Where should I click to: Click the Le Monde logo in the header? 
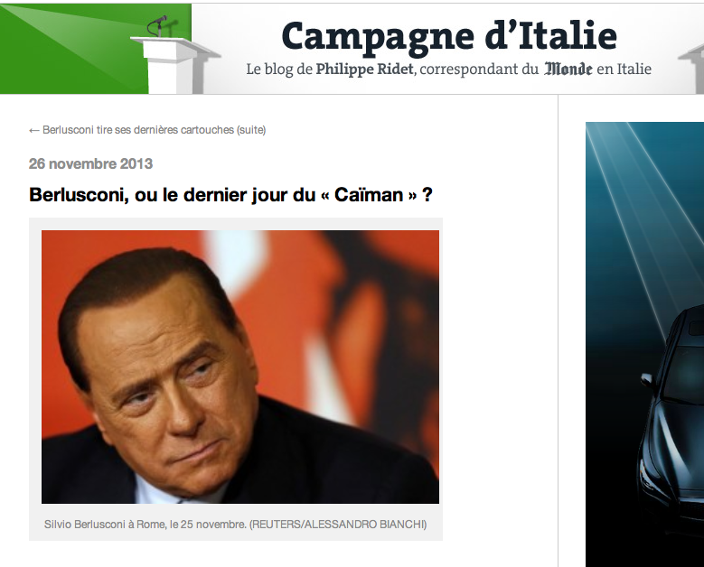tap(568, 70)
